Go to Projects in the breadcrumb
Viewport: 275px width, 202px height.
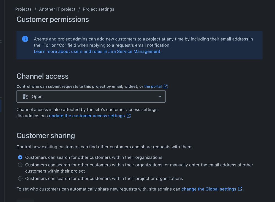pos(23,9)
